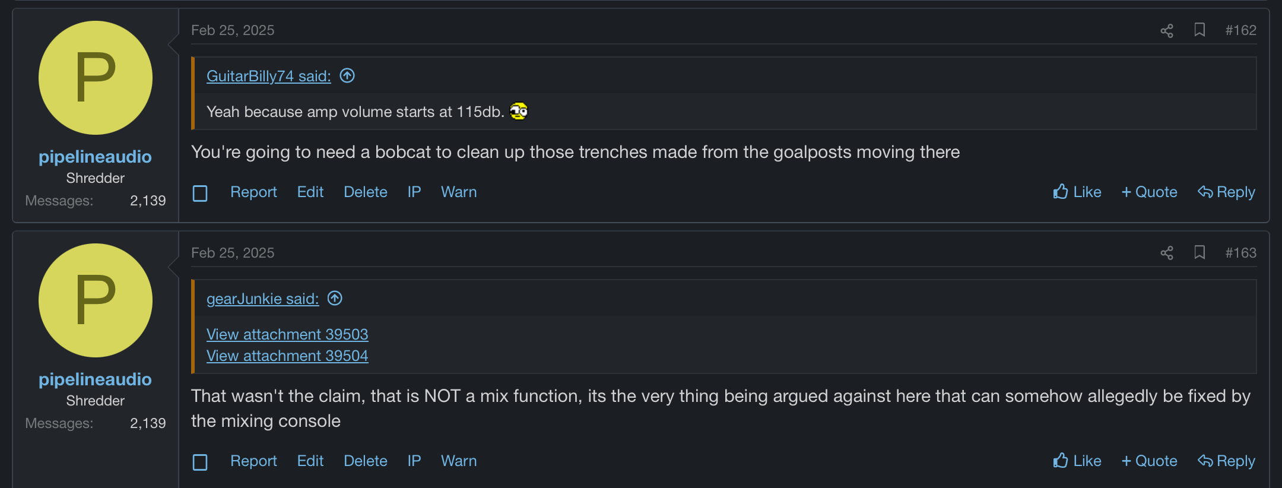This screenshot has height=488, width=1282.
Task: Click share icon on post #162
Action: point(1167,30)
